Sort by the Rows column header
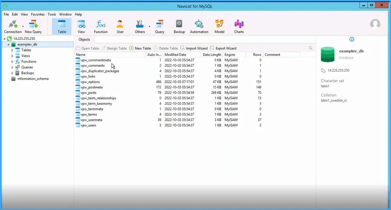Screen dimensions: 391x210 pos(255,55)
